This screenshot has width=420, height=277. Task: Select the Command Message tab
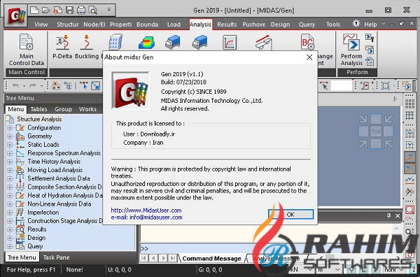211,259
